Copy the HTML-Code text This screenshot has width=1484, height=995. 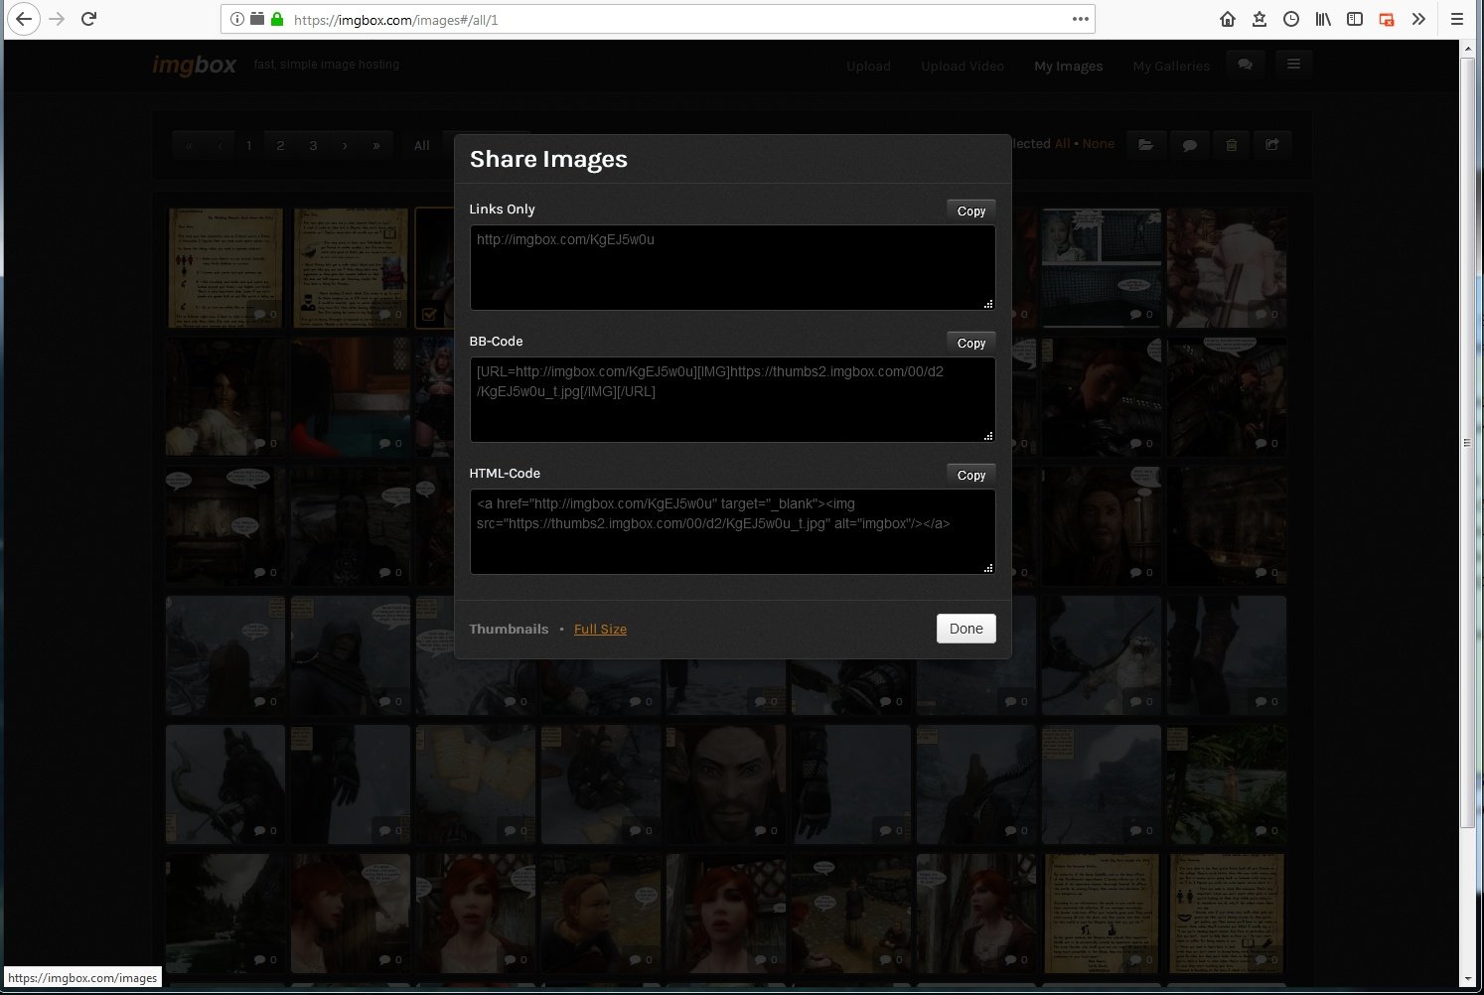(971, 475)
